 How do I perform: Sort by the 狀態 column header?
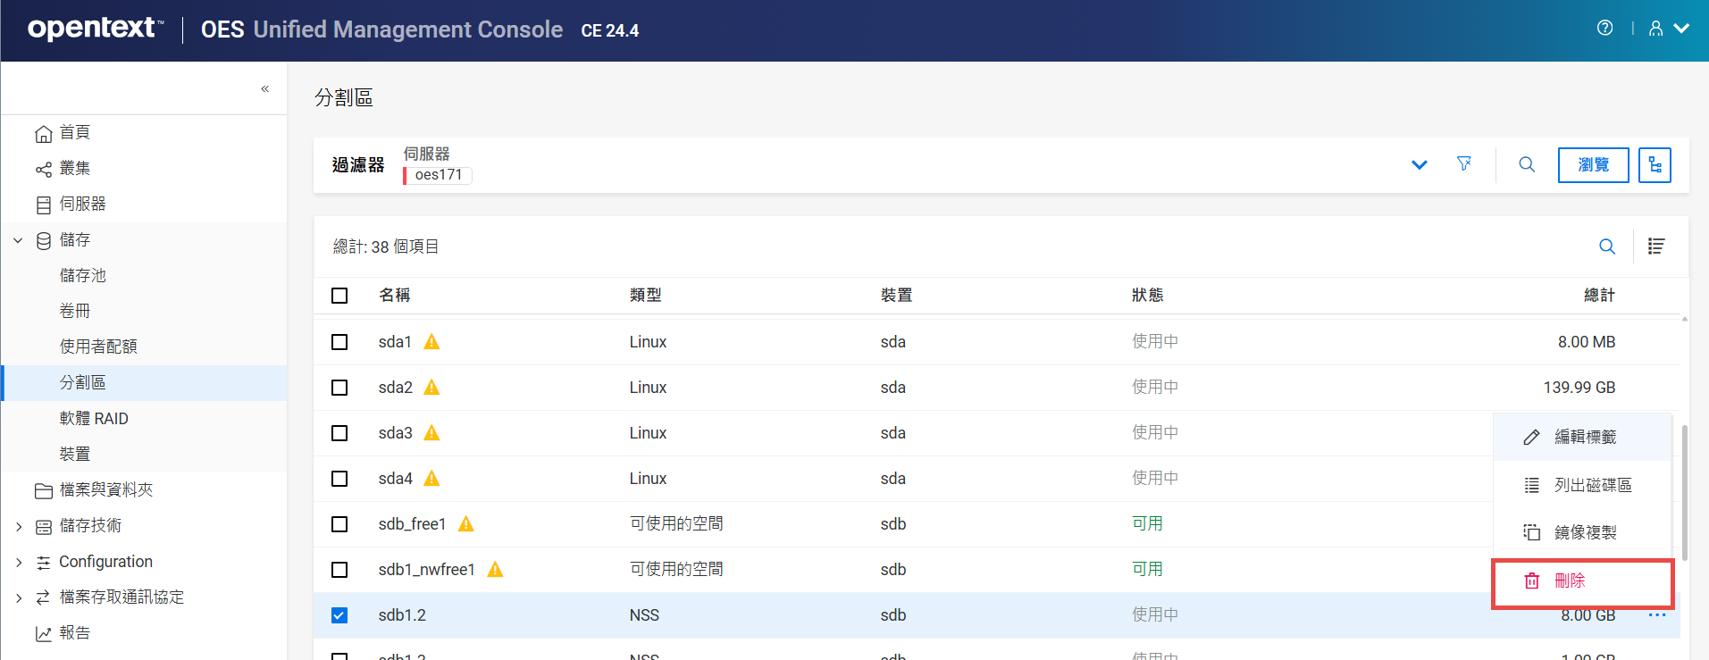pos(1147,296)
